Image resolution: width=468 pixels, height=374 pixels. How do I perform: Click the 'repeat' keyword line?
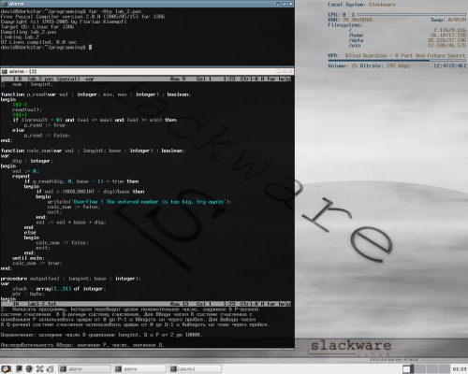21,176
